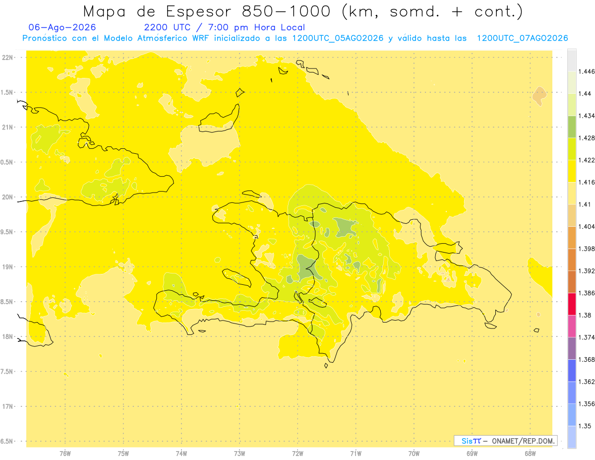Image resolution: width=595 pixels, height=460 pixels.
Task: Select the bright yellow swatch between 1.416 and 1.422
Action: point(572,171)
